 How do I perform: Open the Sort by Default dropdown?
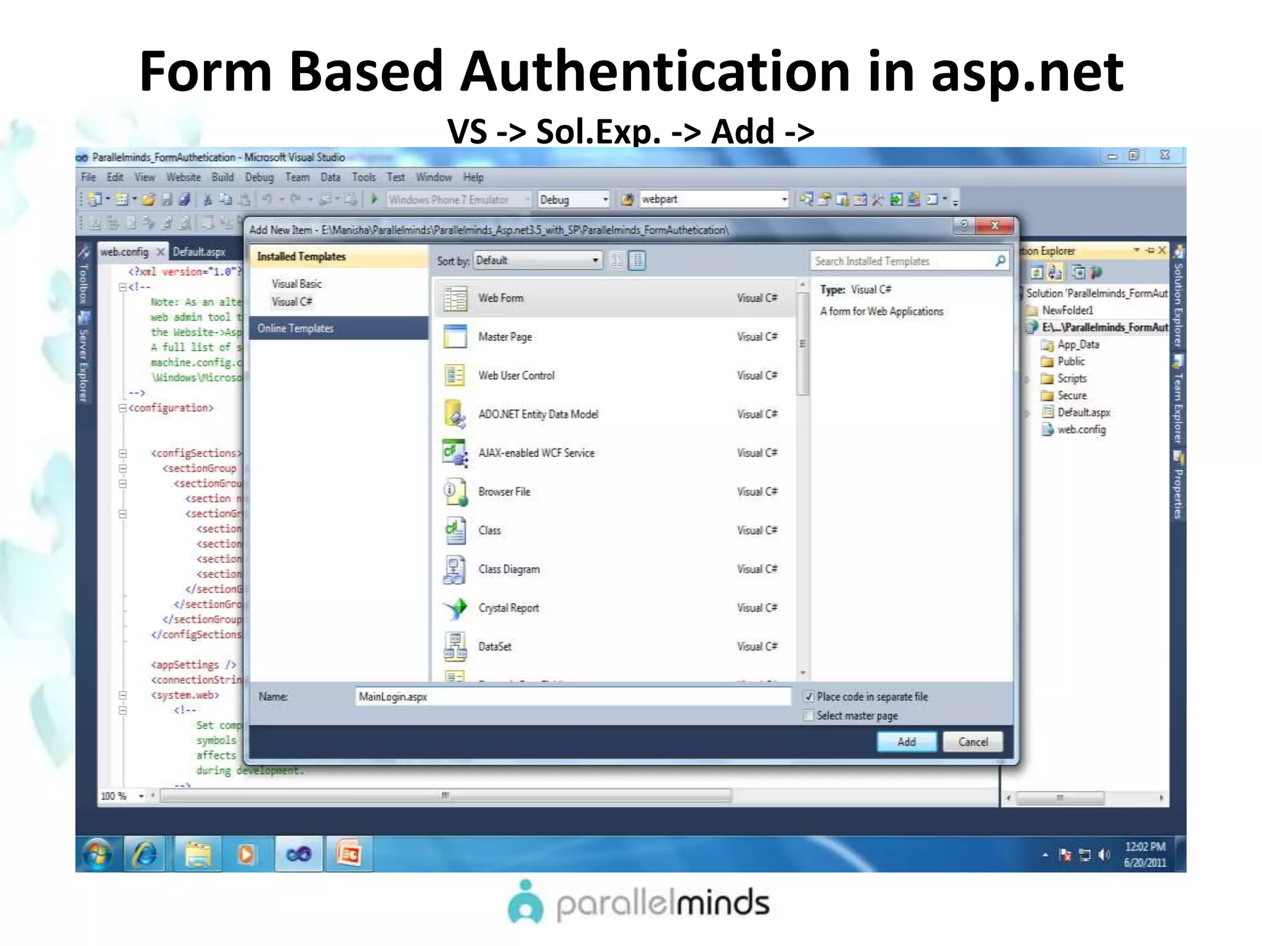tap(595, 261)
